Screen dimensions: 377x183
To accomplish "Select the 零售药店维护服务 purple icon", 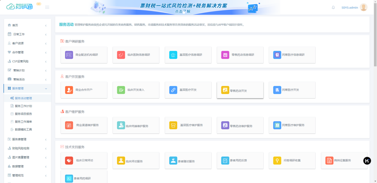I will click(225, 125).
